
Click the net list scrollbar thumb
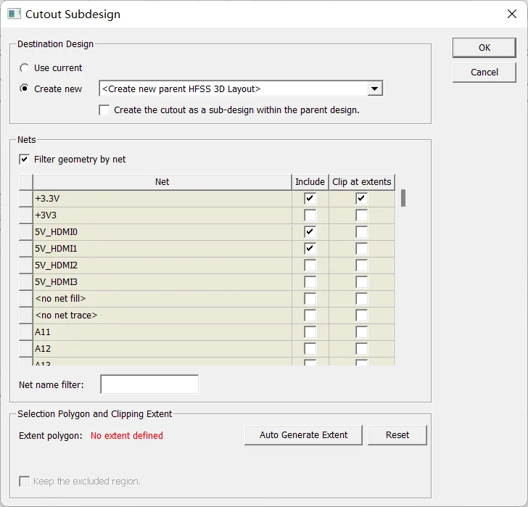tap(403, 198)
